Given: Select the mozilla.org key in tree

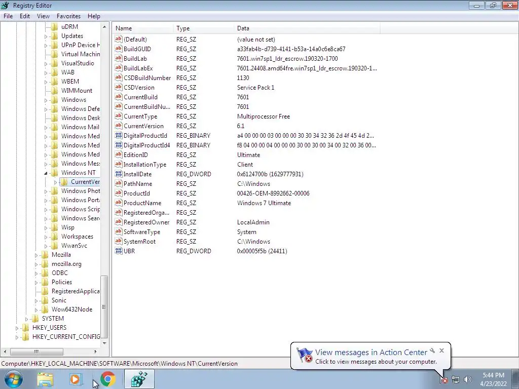Looking at the screenshot, I should [66, 264].
